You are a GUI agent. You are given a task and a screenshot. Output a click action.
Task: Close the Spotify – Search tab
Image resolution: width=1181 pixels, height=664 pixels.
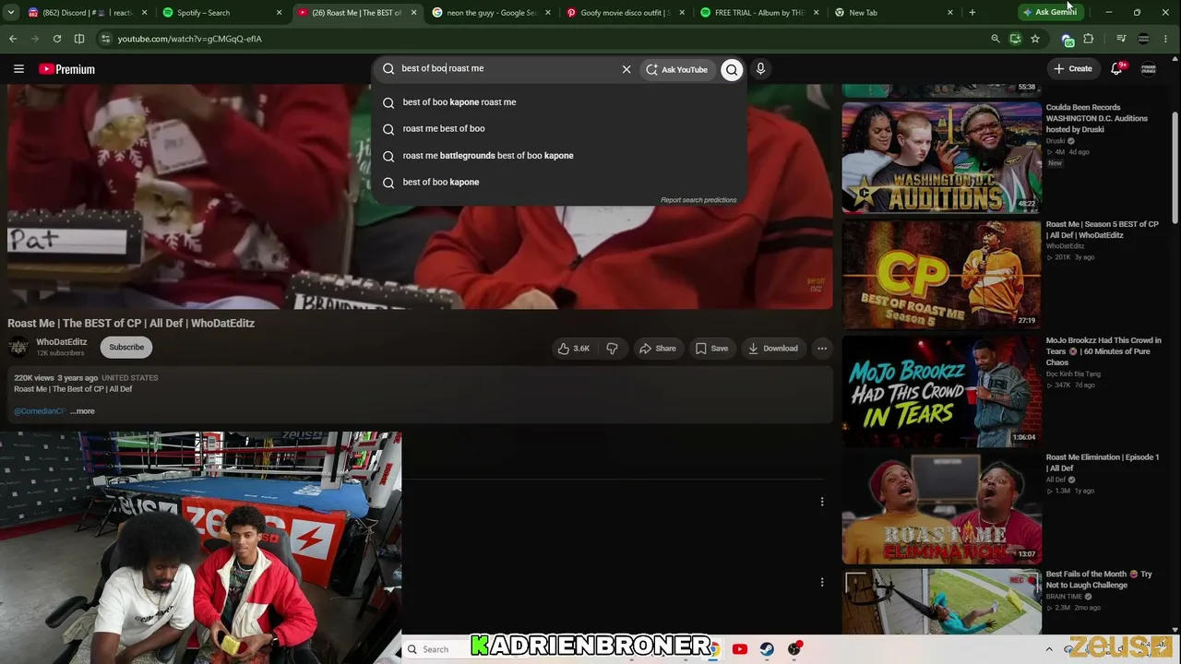coord(279,13)
